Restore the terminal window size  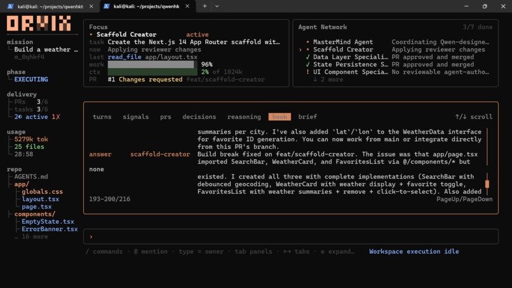pyautogui.click(x=485, y=6)
